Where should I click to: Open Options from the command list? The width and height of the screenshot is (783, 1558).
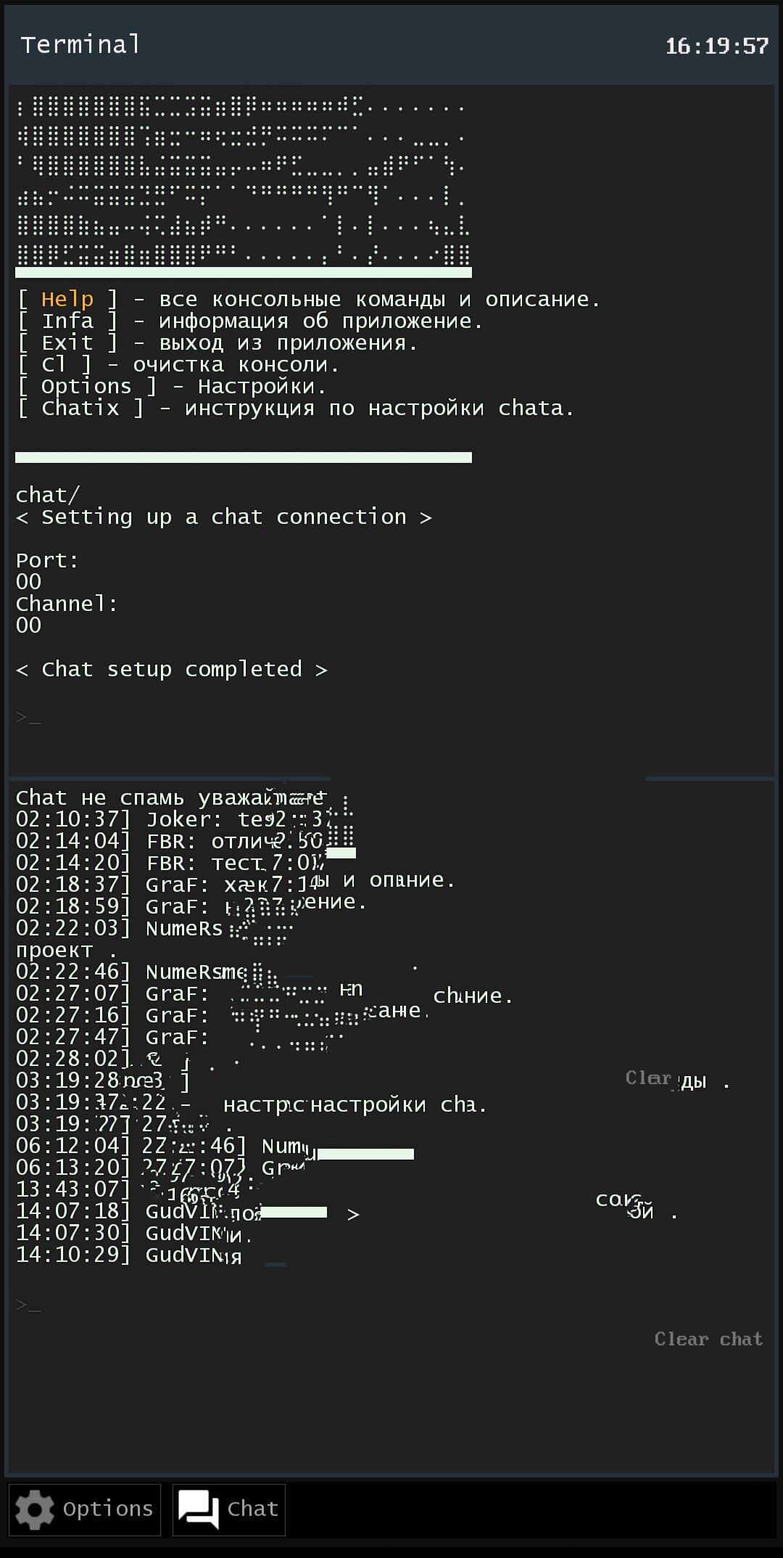point(86,386)
